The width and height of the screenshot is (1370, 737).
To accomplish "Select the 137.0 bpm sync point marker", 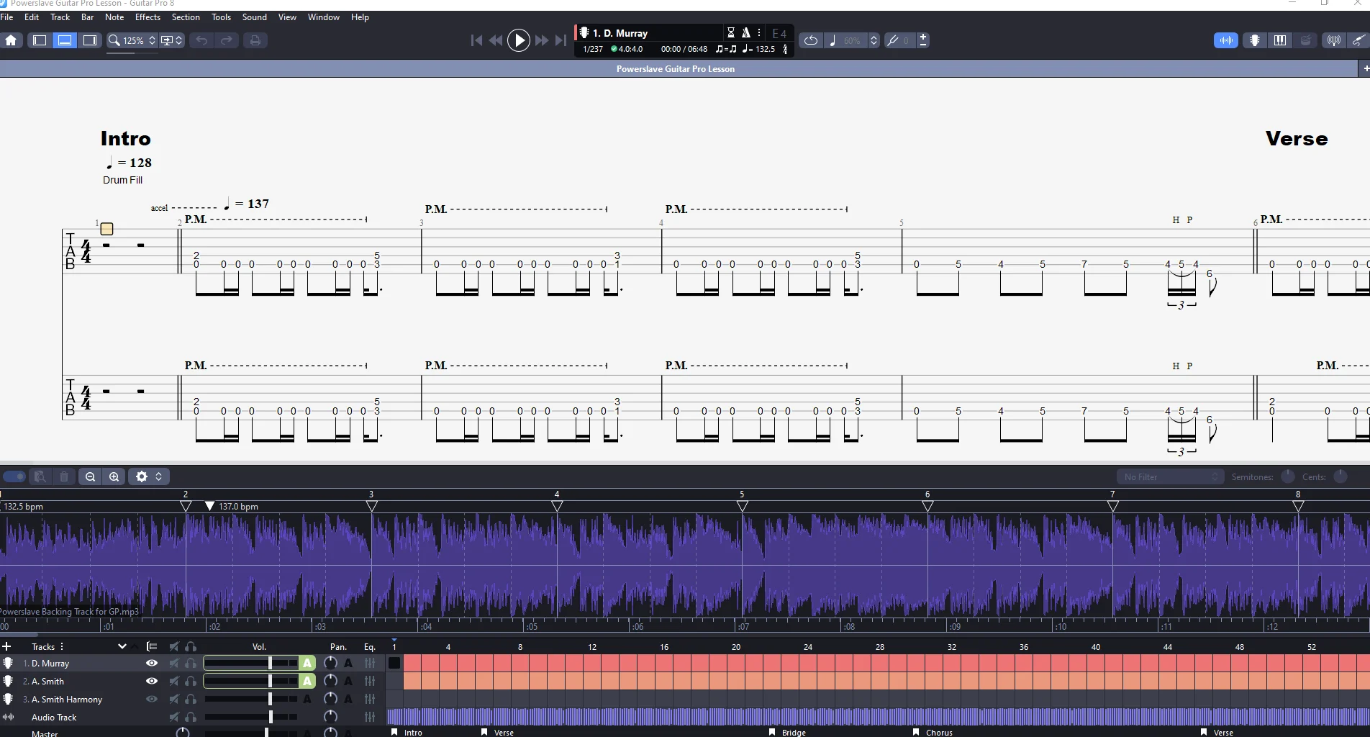I will coord(209,506).
